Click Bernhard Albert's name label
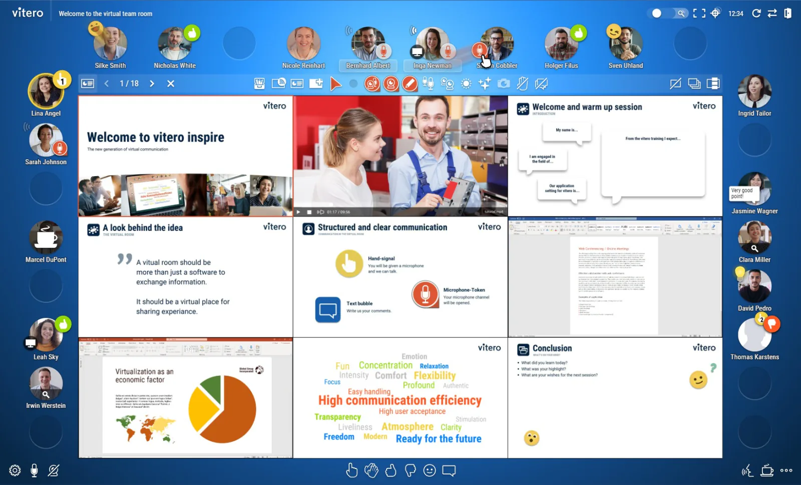 (x=368, y=66)
